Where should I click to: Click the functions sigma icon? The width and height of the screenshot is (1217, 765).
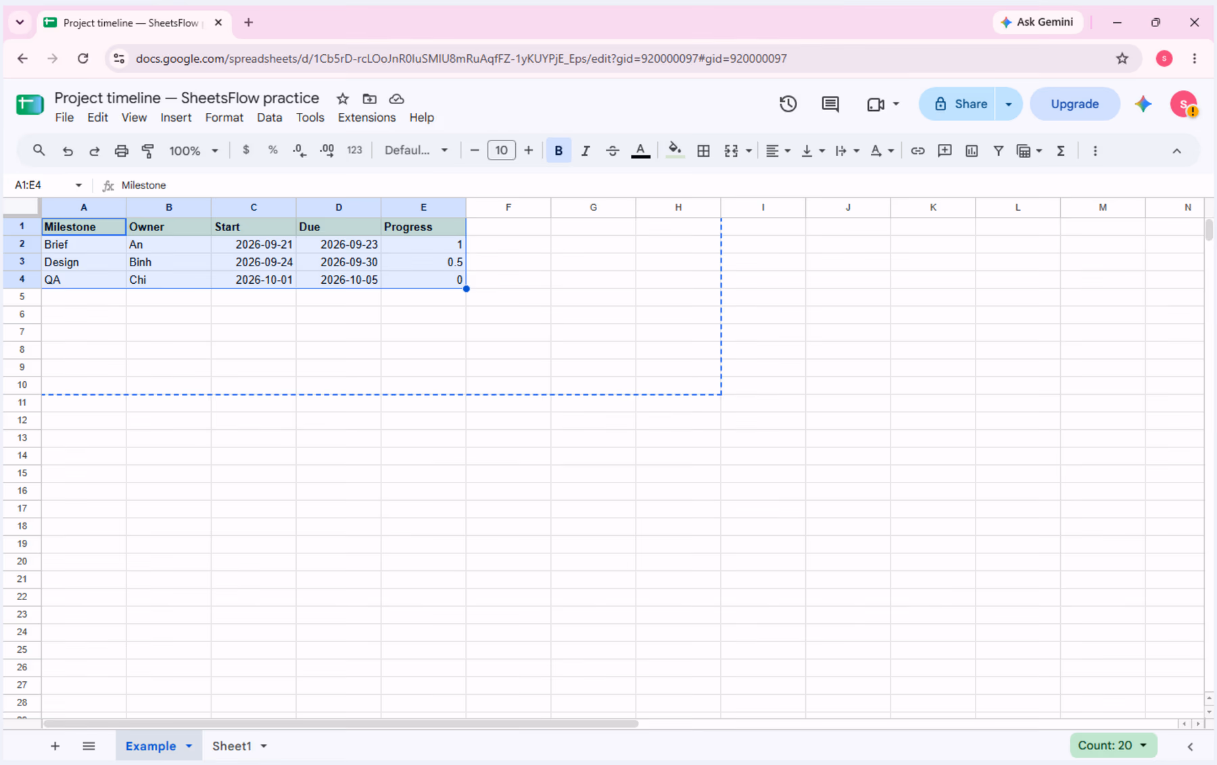tap(1061, 151)
